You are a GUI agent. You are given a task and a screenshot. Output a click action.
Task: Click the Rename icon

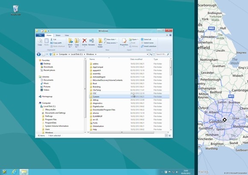point(92,42)
